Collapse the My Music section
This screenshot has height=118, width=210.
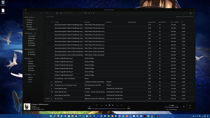click(x=35, y=17)
